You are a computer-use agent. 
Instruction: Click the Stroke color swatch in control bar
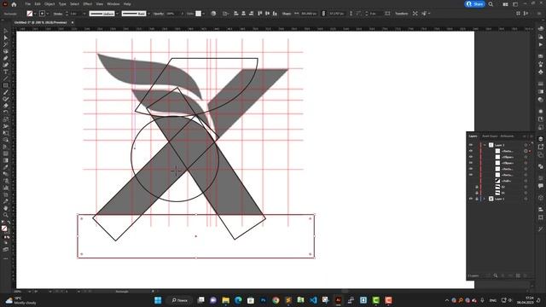(42, 14)
